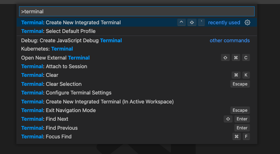Click the C key badge for External Terminal
280x154 pixels.
click(x=246, y=58)
